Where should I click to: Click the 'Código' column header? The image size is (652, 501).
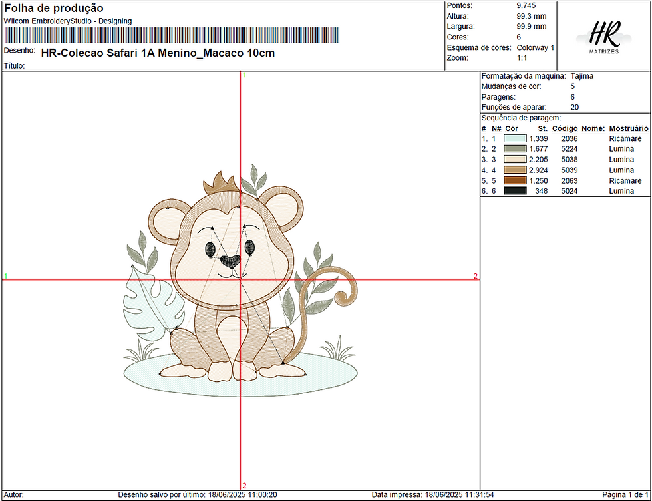tap(565, 128)
